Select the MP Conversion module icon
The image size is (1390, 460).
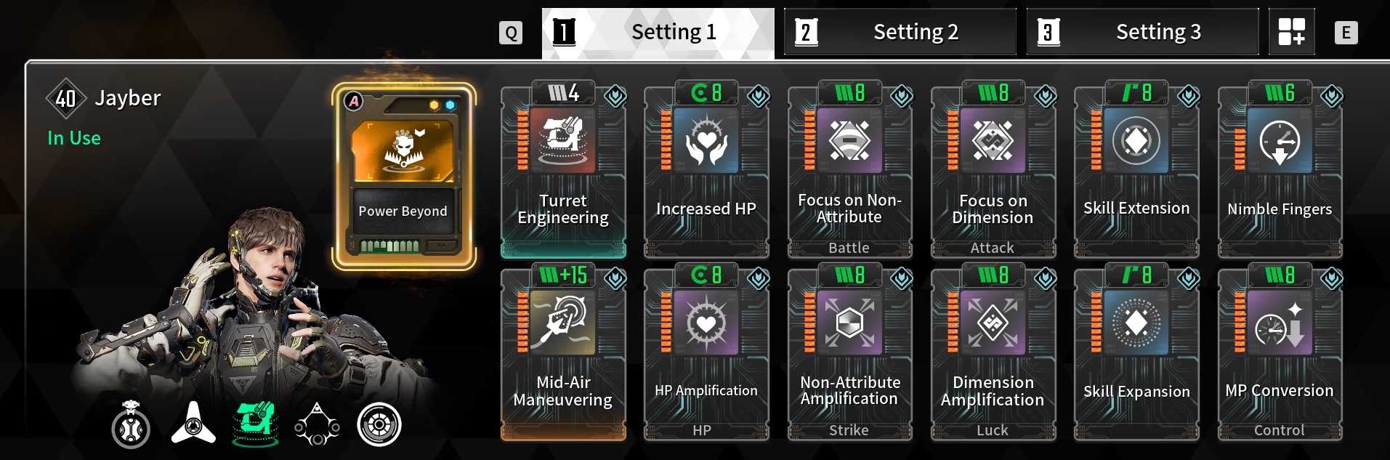point(1280,323)
